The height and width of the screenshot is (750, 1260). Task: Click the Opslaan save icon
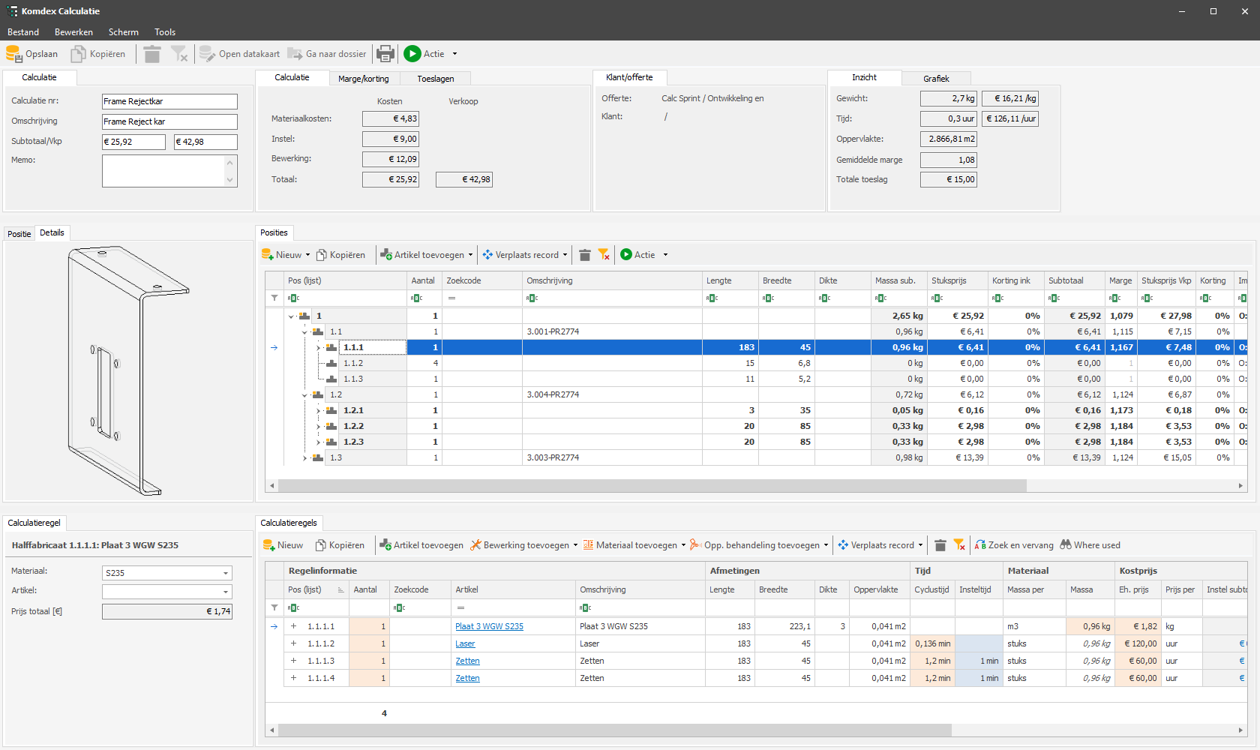[14, 54]
